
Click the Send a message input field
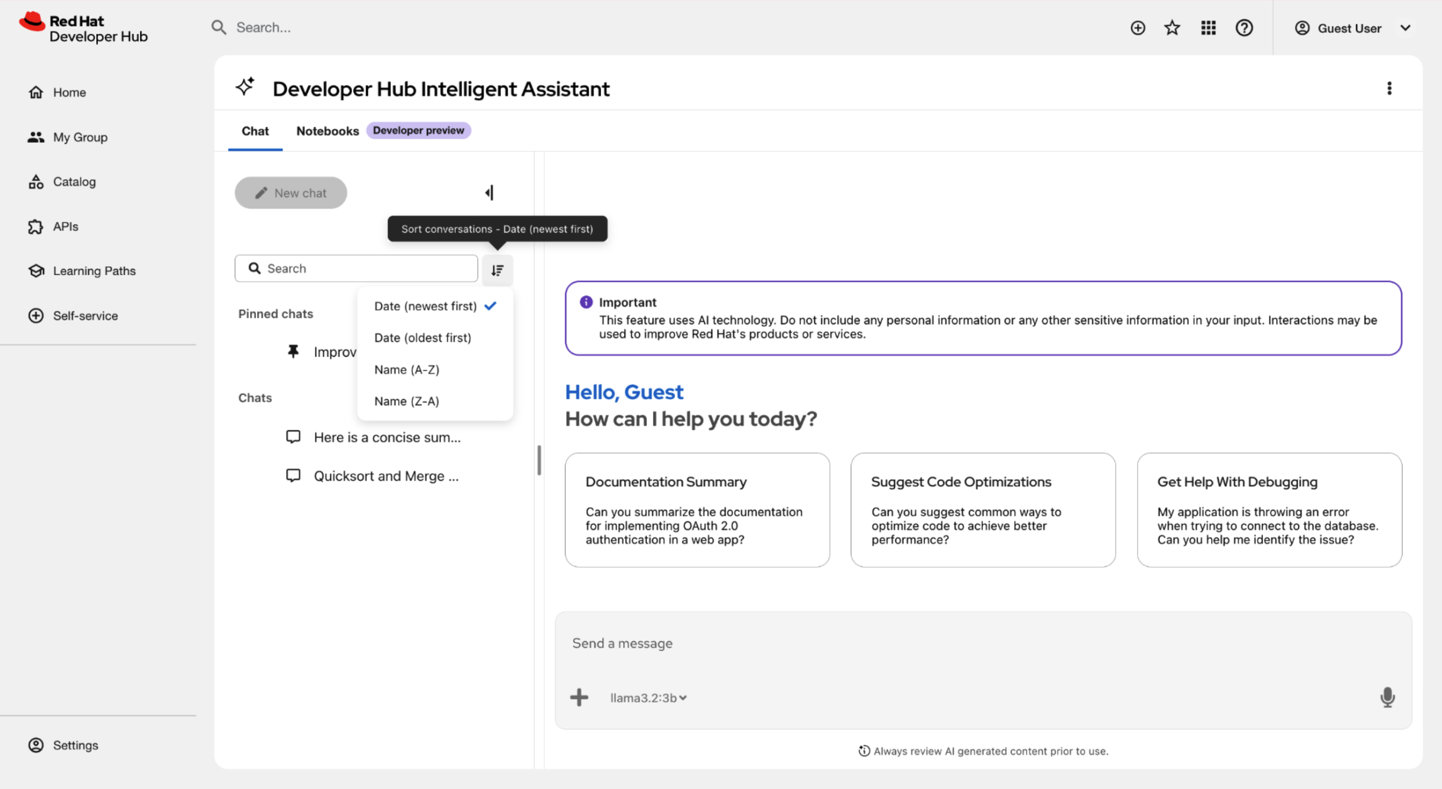click(x=983, y=643)
